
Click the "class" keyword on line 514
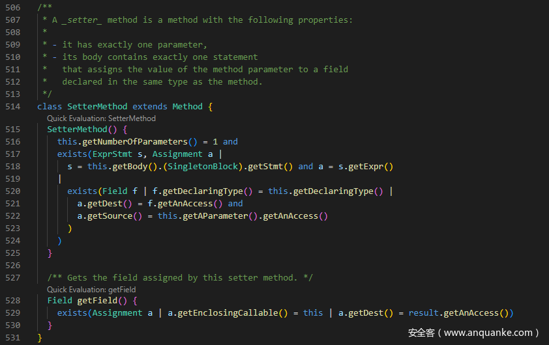[x=50, y=106]
